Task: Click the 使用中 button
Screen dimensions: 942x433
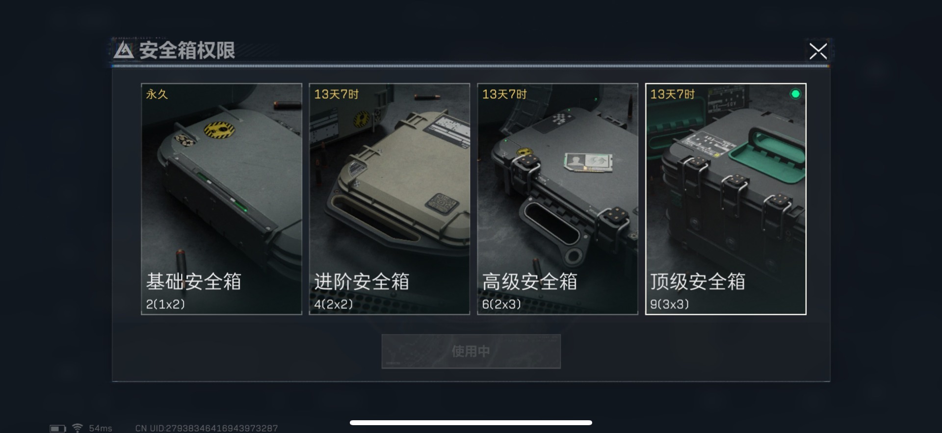Action: 471,351
